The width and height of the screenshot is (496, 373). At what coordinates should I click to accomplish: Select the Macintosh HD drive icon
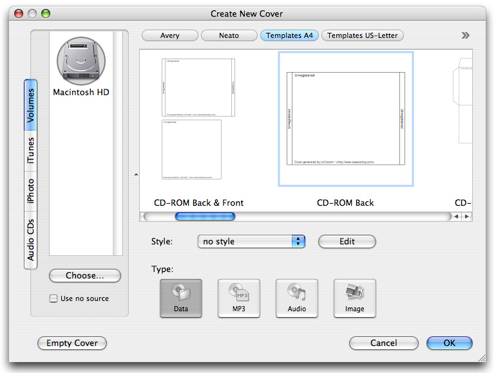point(81,61)
